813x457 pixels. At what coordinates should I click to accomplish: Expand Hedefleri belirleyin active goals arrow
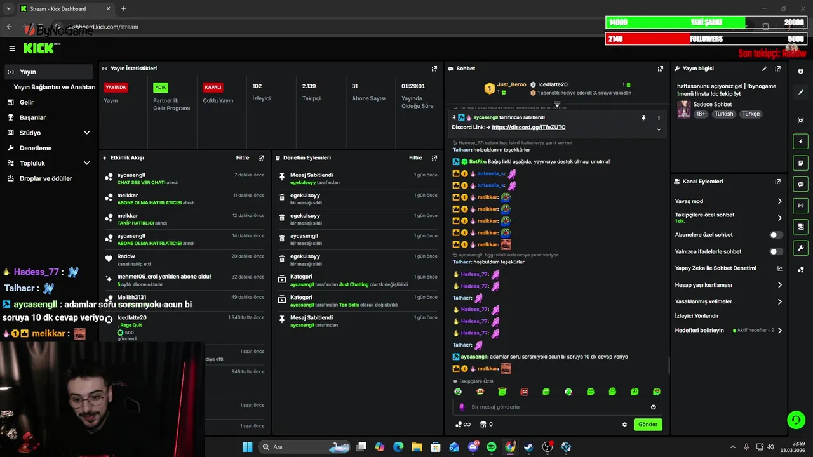779,330
